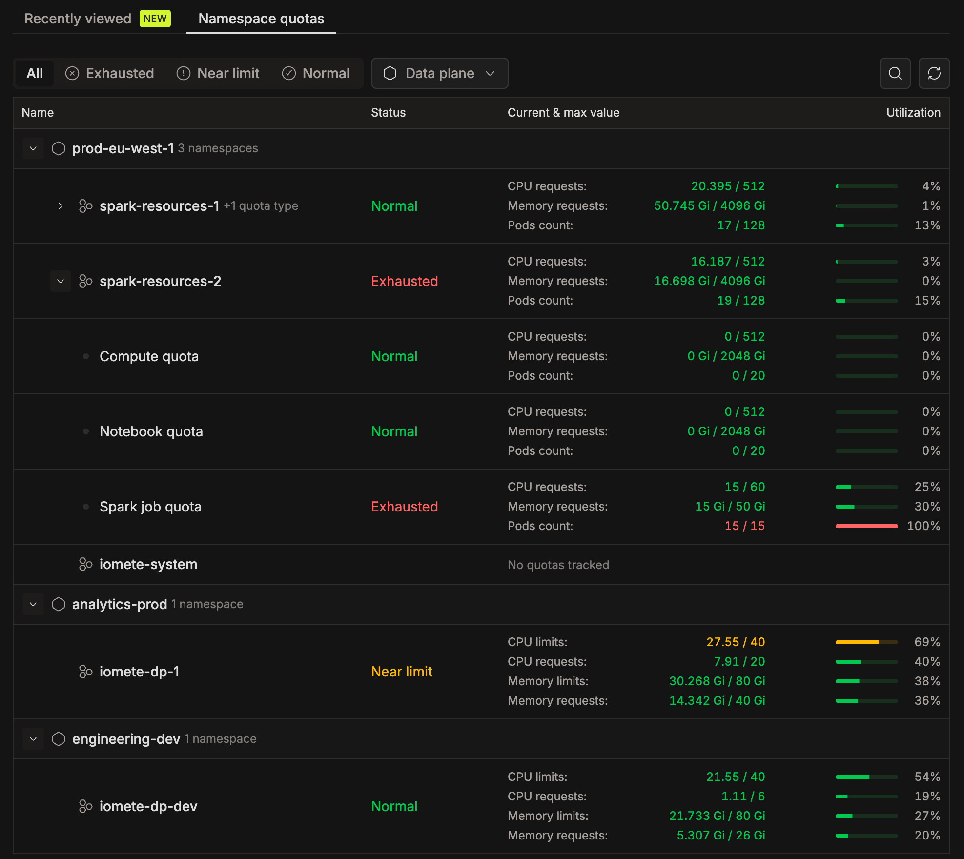Select the Spark job quota row
Viewport: 964px width, 859px height.
(x=481, y=507)
